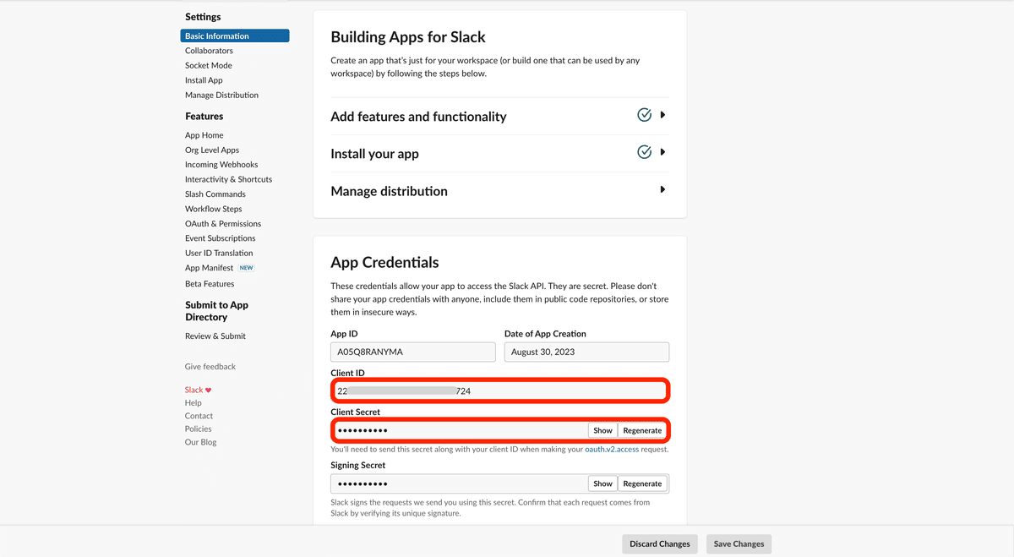Open Our Blog link
1014x557 pixels.
click(201, 442)
